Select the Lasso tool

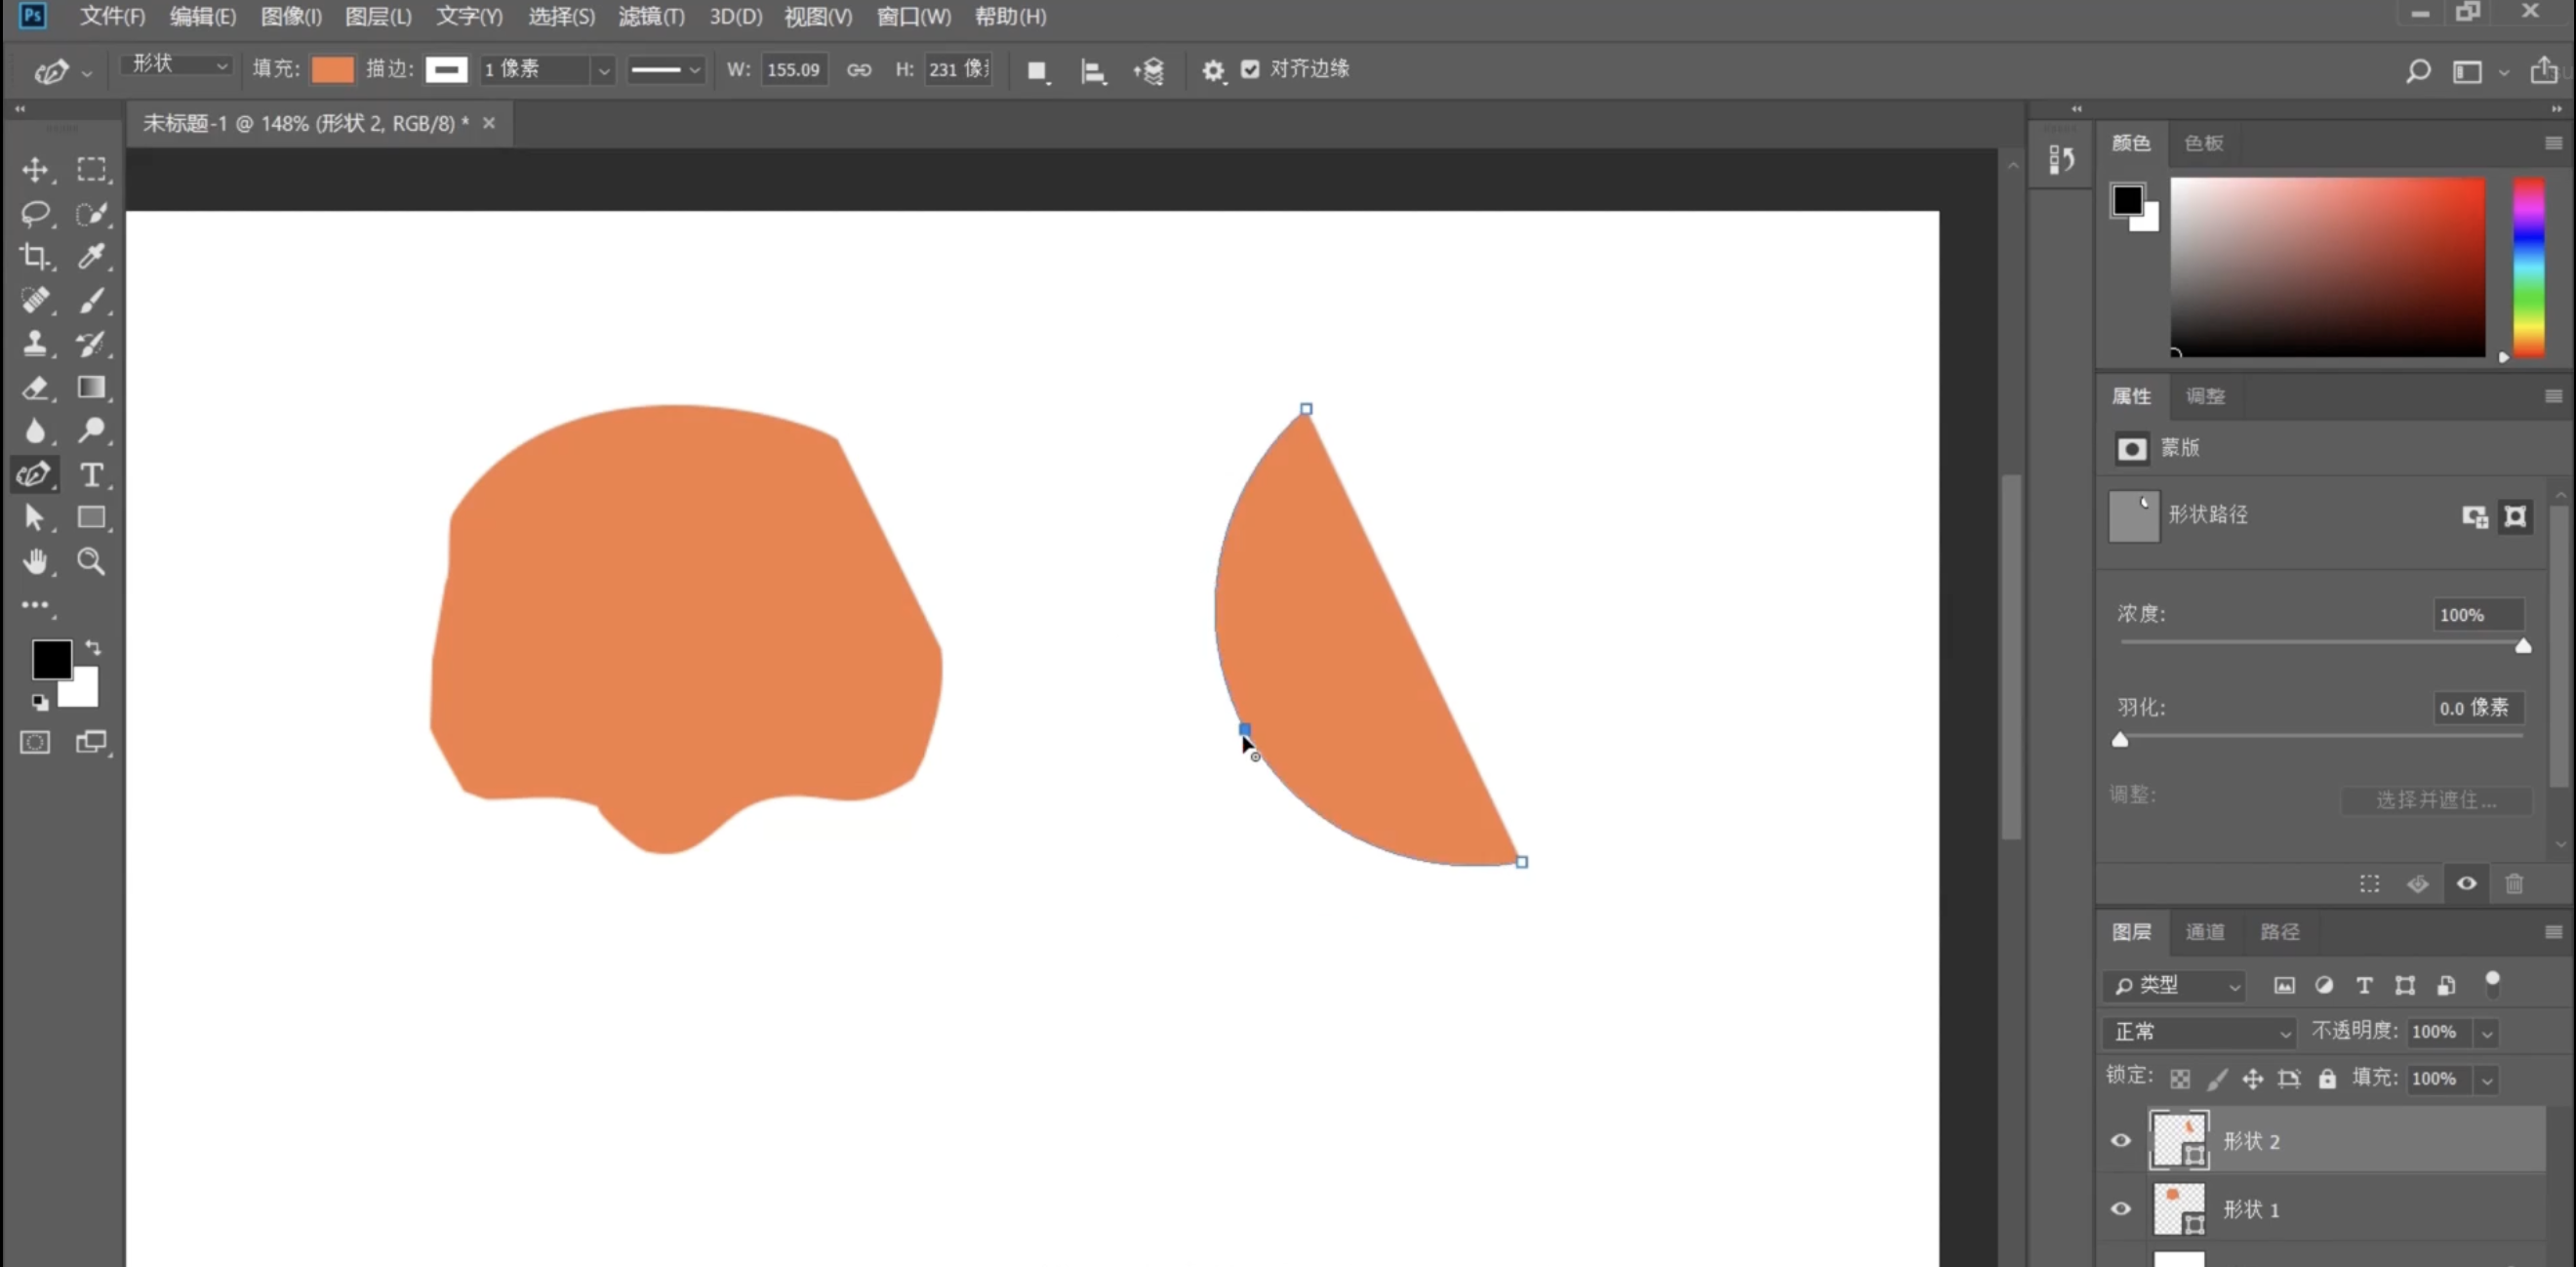[35, 213]
